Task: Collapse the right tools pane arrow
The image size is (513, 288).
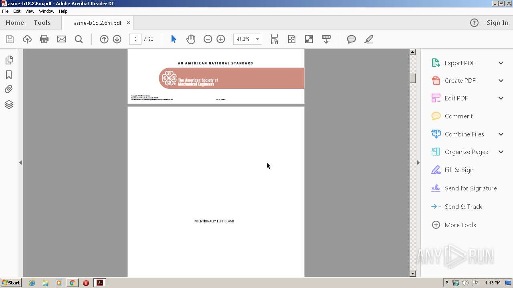Action: click(x=418, y=162)
